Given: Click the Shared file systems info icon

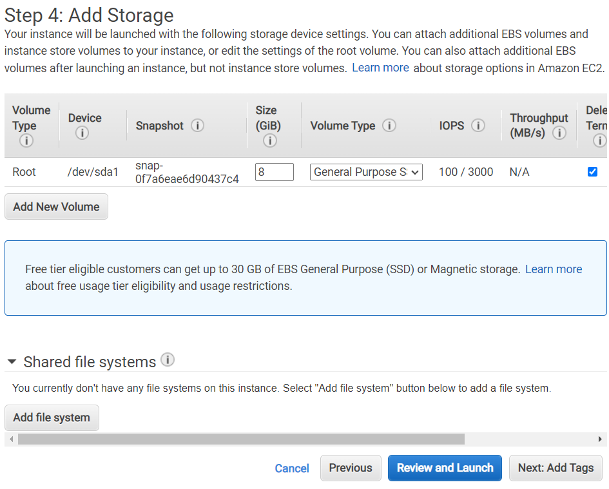Looking at the screenshot, I should pyautogui.click(x=168, y=360).
